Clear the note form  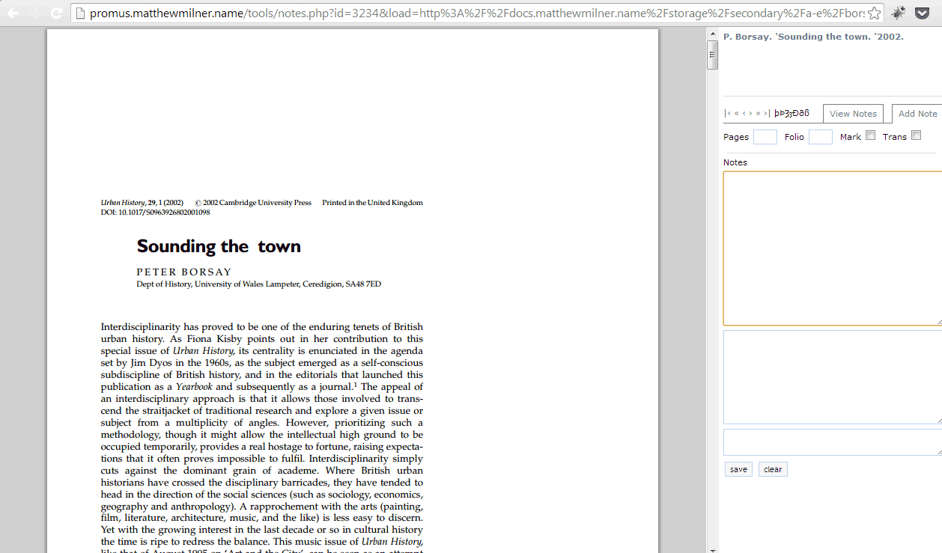(x=773, y=469)
